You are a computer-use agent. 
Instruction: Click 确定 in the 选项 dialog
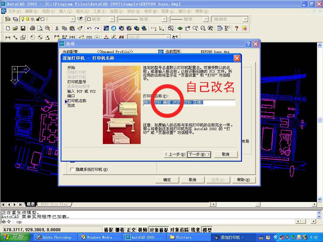tap(167, 180)
